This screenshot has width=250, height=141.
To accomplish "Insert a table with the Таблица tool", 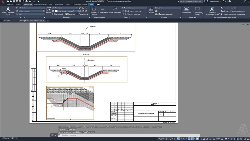I will pos(151,10).
